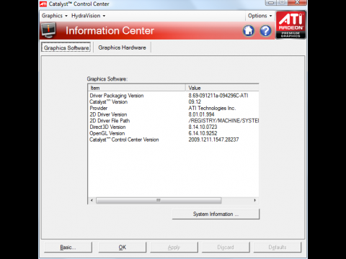Select the OpenGL Version row
346x259 pixels.
click(173, 133)
